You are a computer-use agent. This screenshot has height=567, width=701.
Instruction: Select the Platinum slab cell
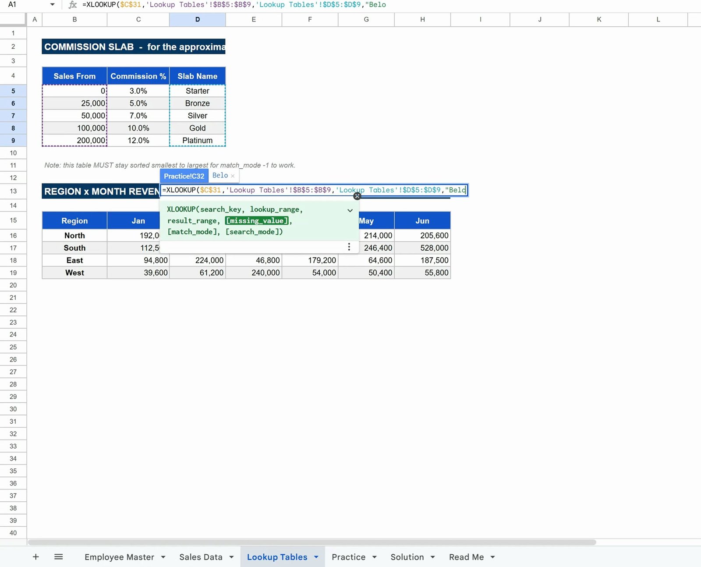pos(198,141)
